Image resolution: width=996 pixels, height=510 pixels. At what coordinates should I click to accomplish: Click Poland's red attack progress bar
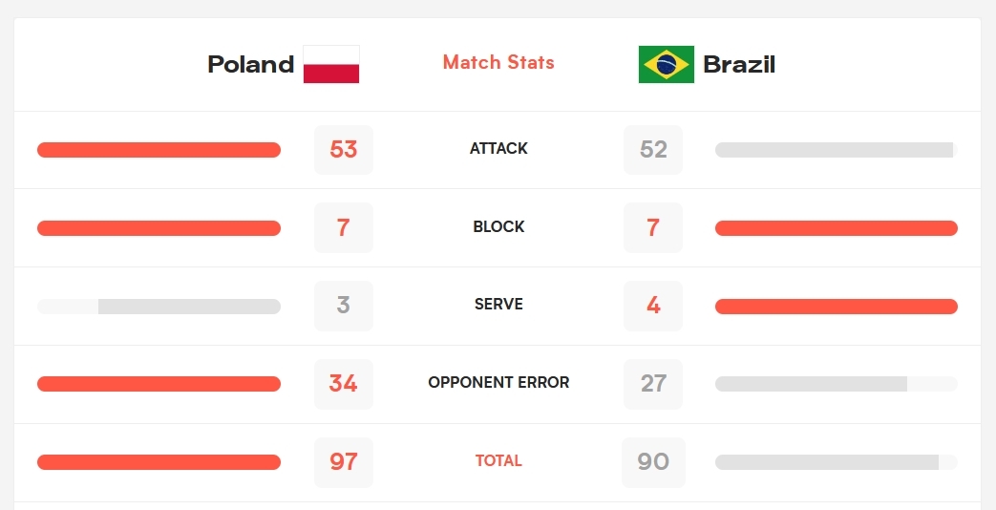[x=159, y=150]
